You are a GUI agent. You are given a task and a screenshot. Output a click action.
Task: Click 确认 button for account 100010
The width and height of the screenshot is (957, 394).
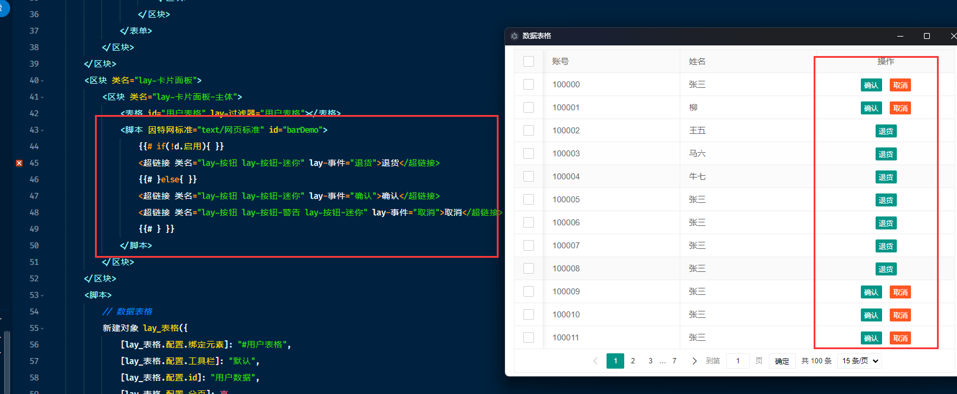click(871, 315)
